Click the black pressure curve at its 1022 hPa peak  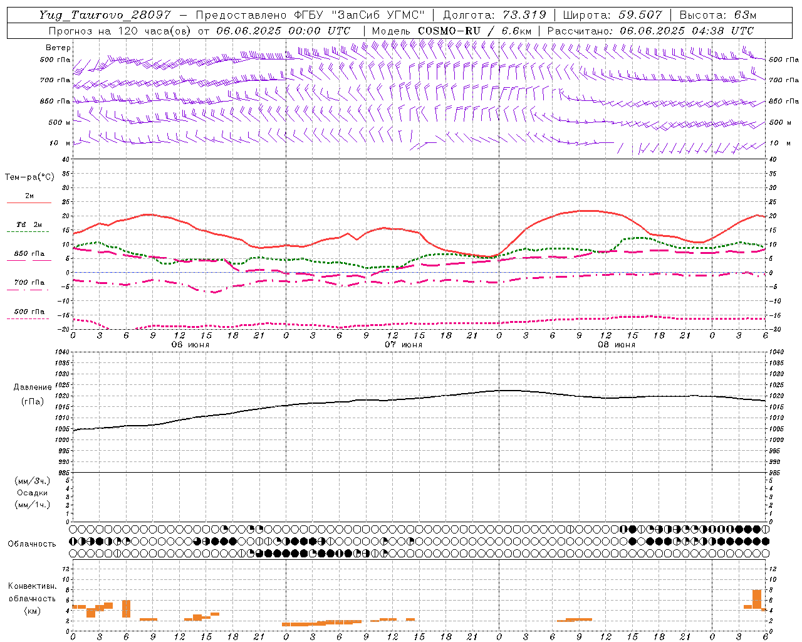(x=508, y=391)
